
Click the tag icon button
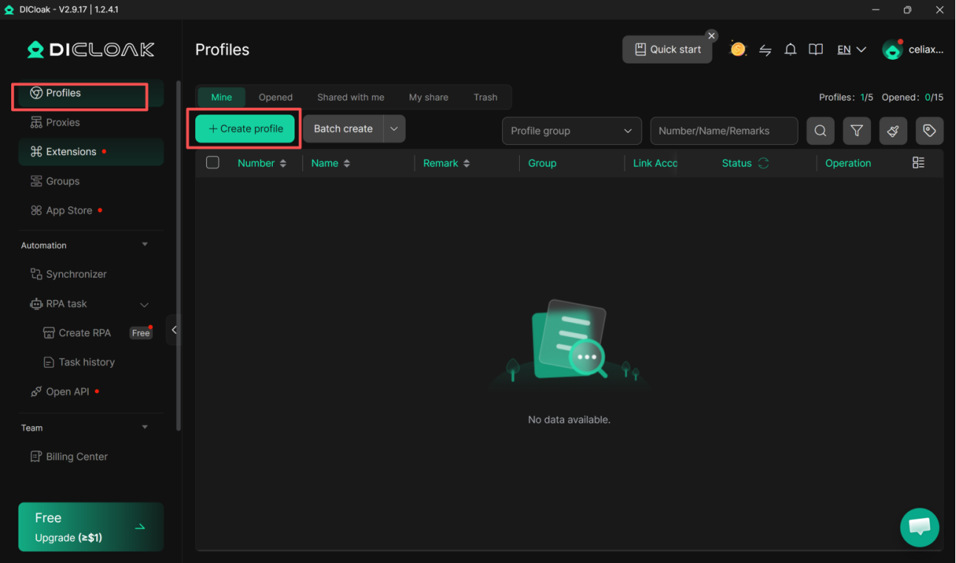(929, 131)
